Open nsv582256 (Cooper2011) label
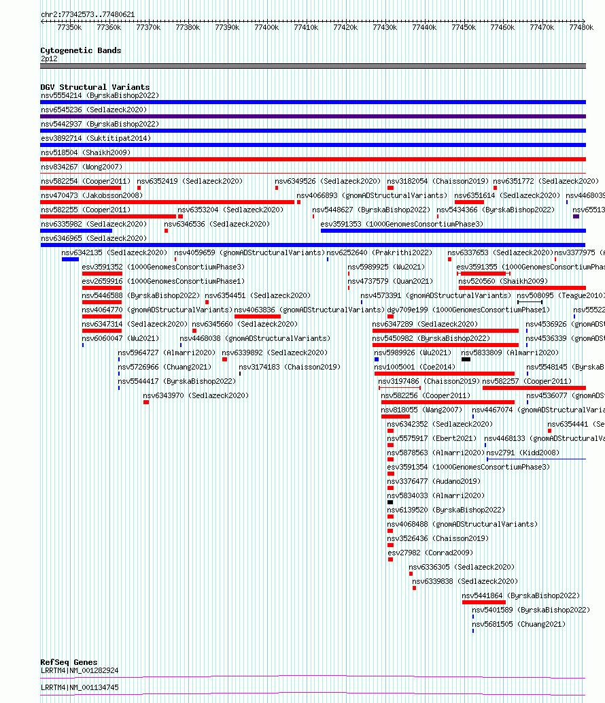 pos(426,397)
